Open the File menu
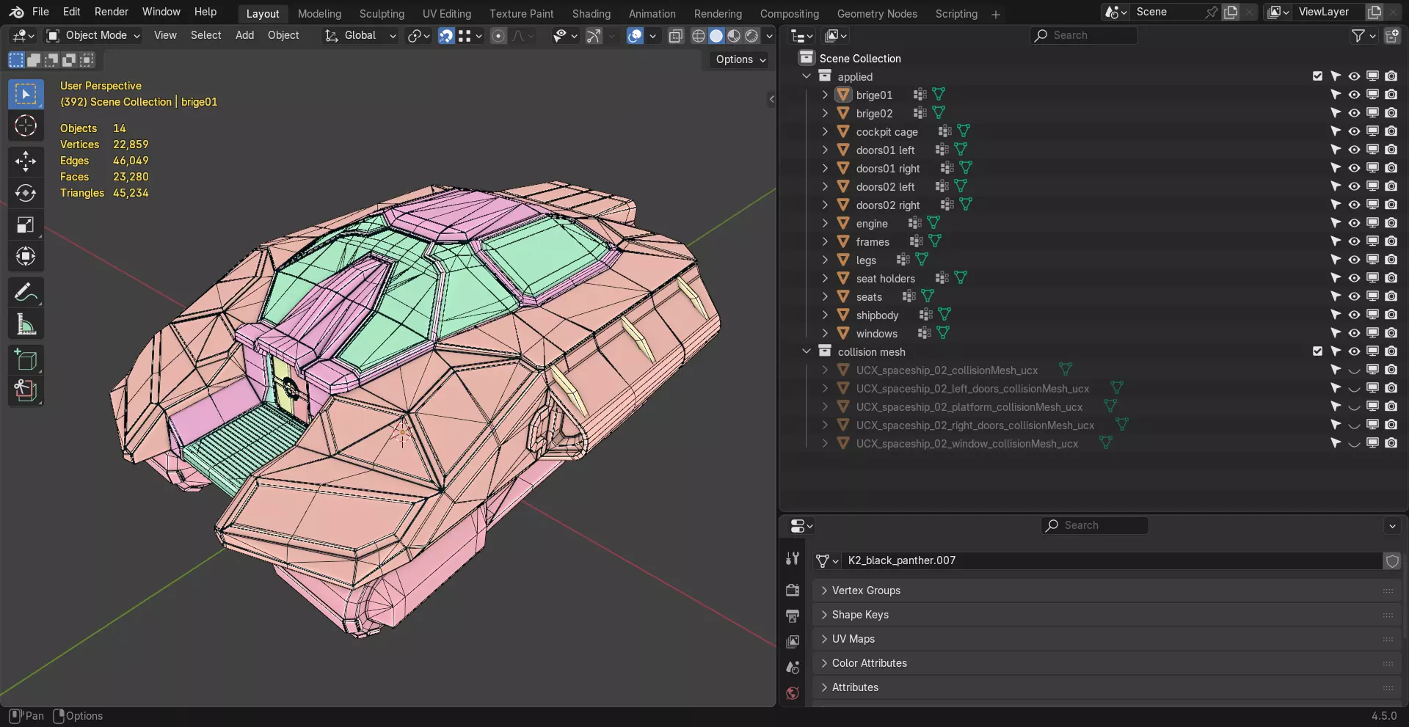1409x727 pixels. [40, 12]
